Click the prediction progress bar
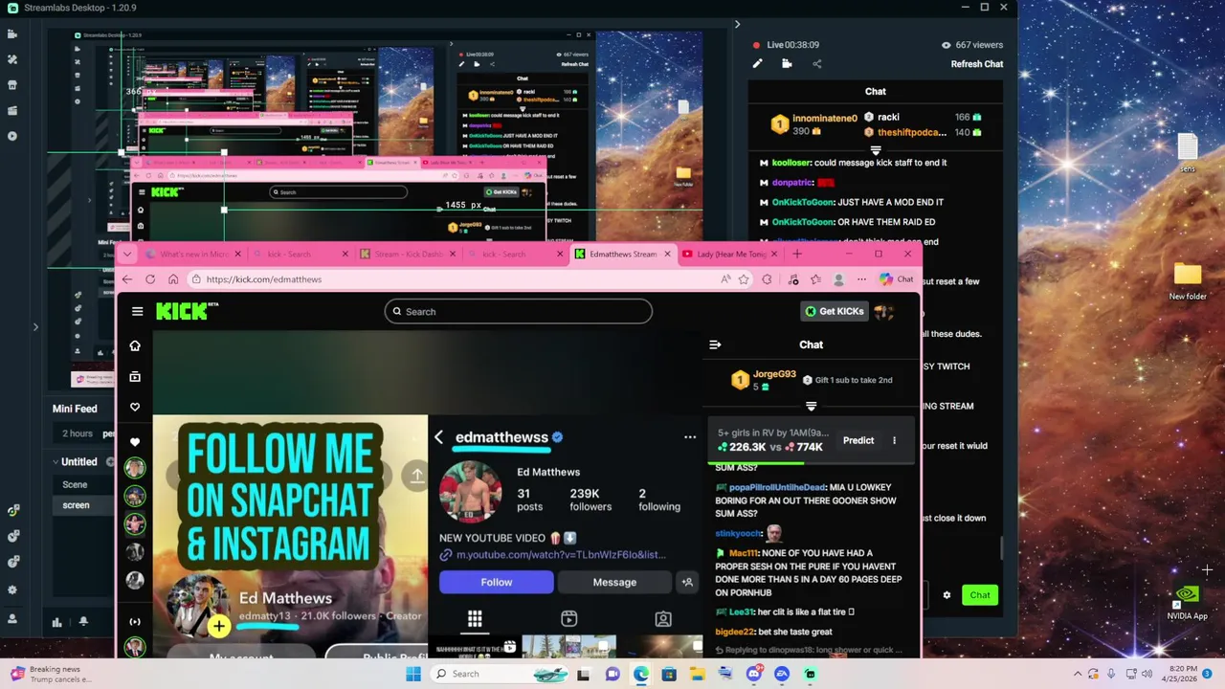This screenshot has width=1225, height=689. [811, 463]
